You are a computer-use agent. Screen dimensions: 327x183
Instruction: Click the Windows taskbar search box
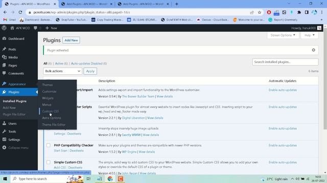[40, 178]
